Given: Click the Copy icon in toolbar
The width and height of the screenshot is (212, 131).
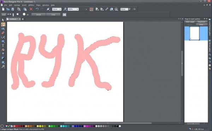Looking at the screenshot, I should [x=19, y=9].
